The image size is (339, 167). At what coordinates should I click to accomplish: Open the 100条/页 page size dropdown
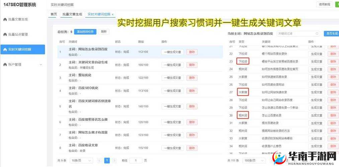[x=254, y=161]
